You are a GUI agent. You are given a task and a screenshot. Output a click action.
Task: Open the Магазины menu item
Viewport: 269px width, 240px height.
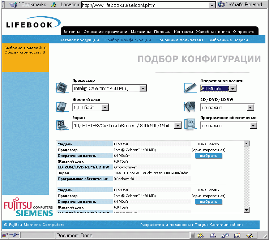(141, 32)
